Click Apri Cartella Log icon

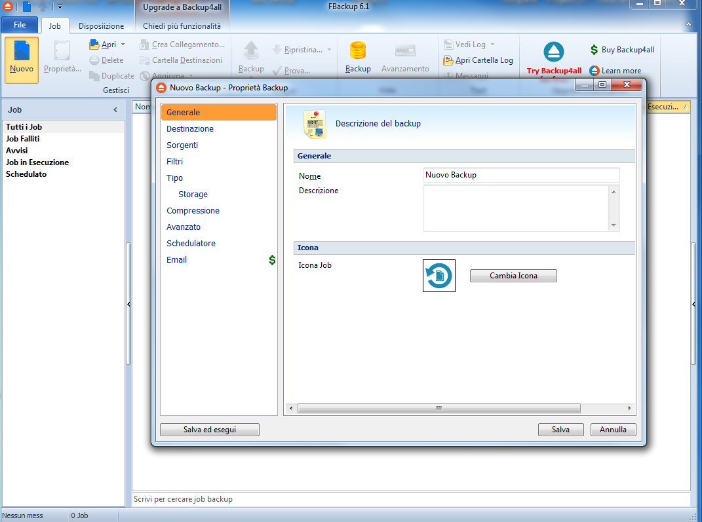coord(448,60)
